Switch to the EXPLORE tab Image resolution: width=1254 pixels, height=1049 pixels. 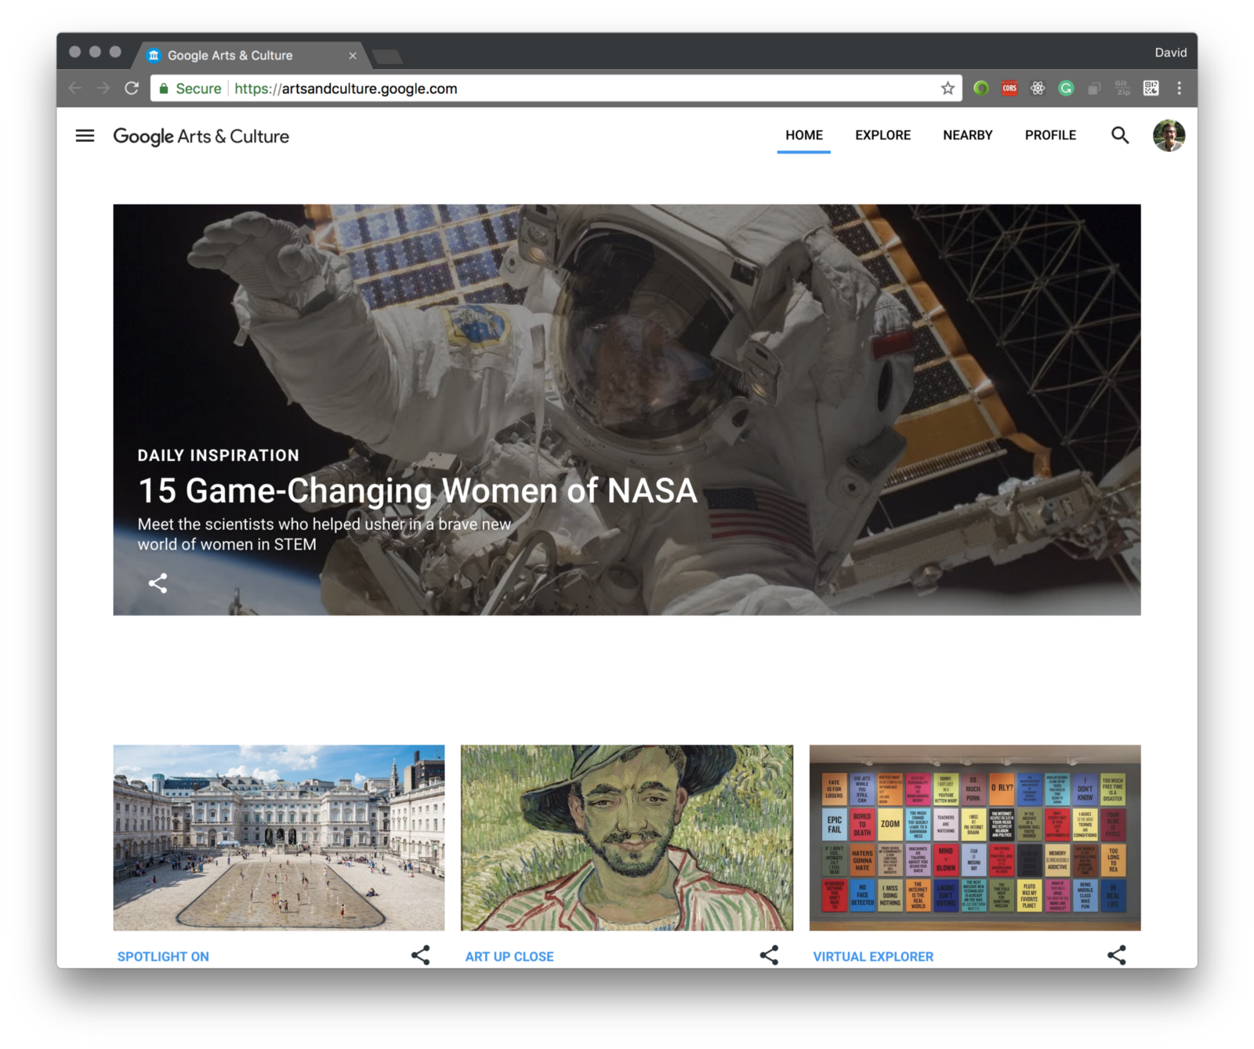(x=883, y=135)
